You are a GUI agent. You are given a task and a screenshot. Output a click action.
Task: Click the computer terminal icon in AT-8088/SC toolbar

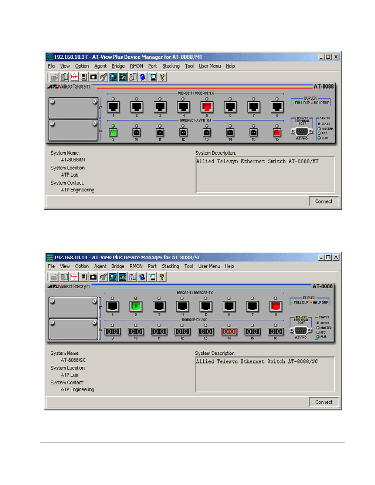(152, 277)
